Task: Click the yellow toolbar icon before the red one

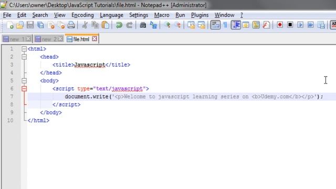Action: click(x=256, y=25)
